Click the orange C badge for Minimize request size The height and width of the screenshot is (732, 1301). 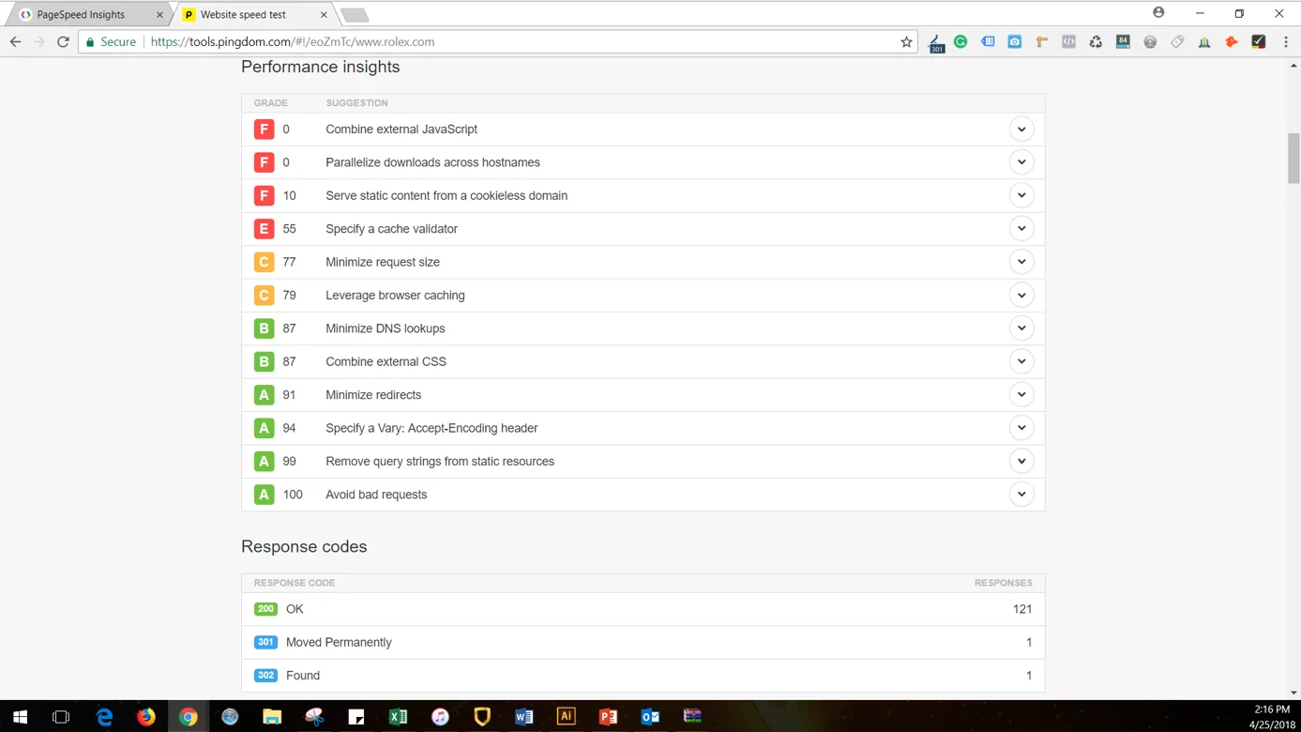click(x=264, y=262)
